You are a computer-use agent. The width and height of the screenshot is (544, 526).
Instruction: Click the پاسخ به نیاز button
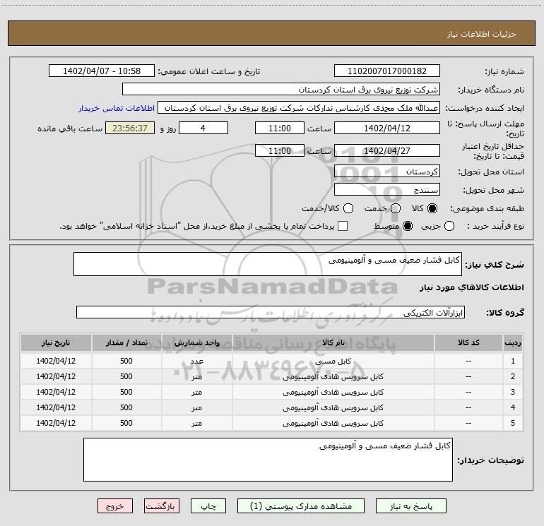coord(410,506)
